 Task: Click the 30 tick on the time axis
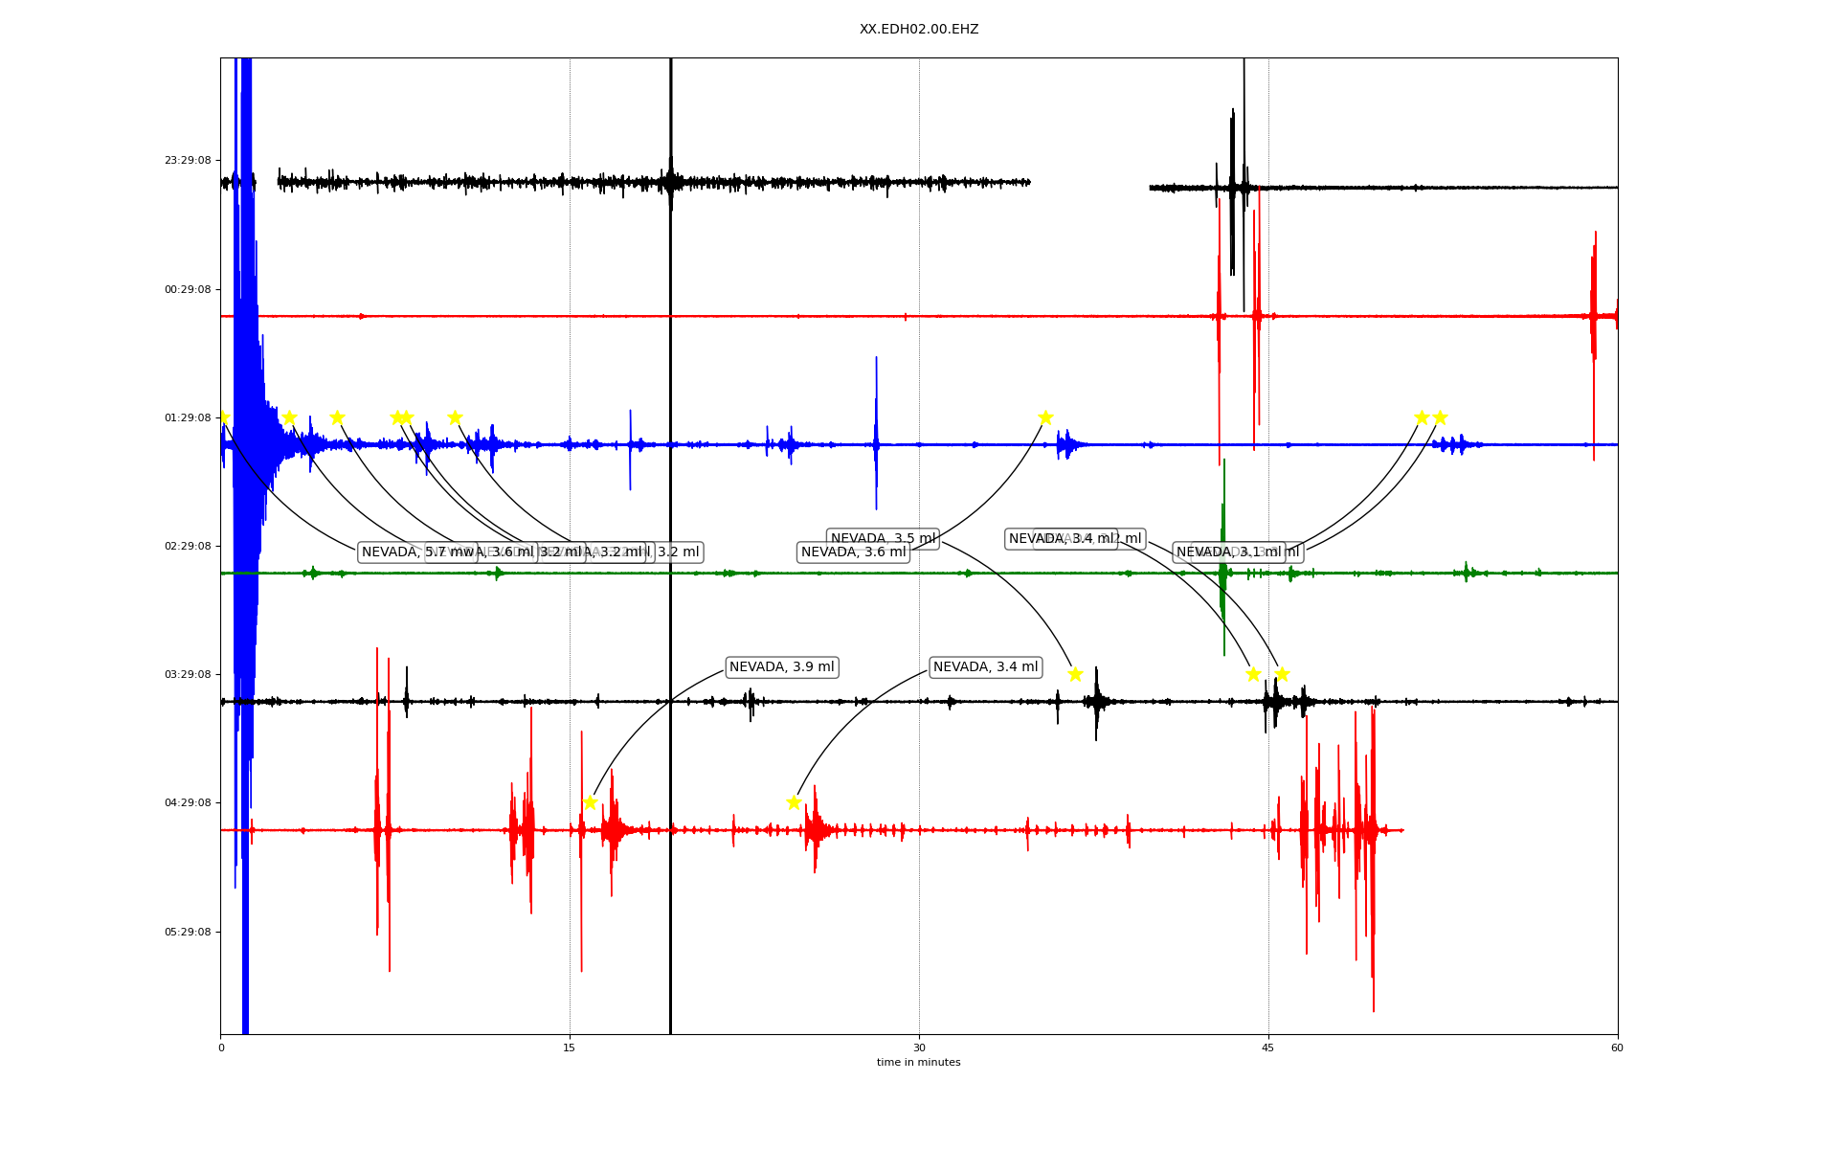919,1048
